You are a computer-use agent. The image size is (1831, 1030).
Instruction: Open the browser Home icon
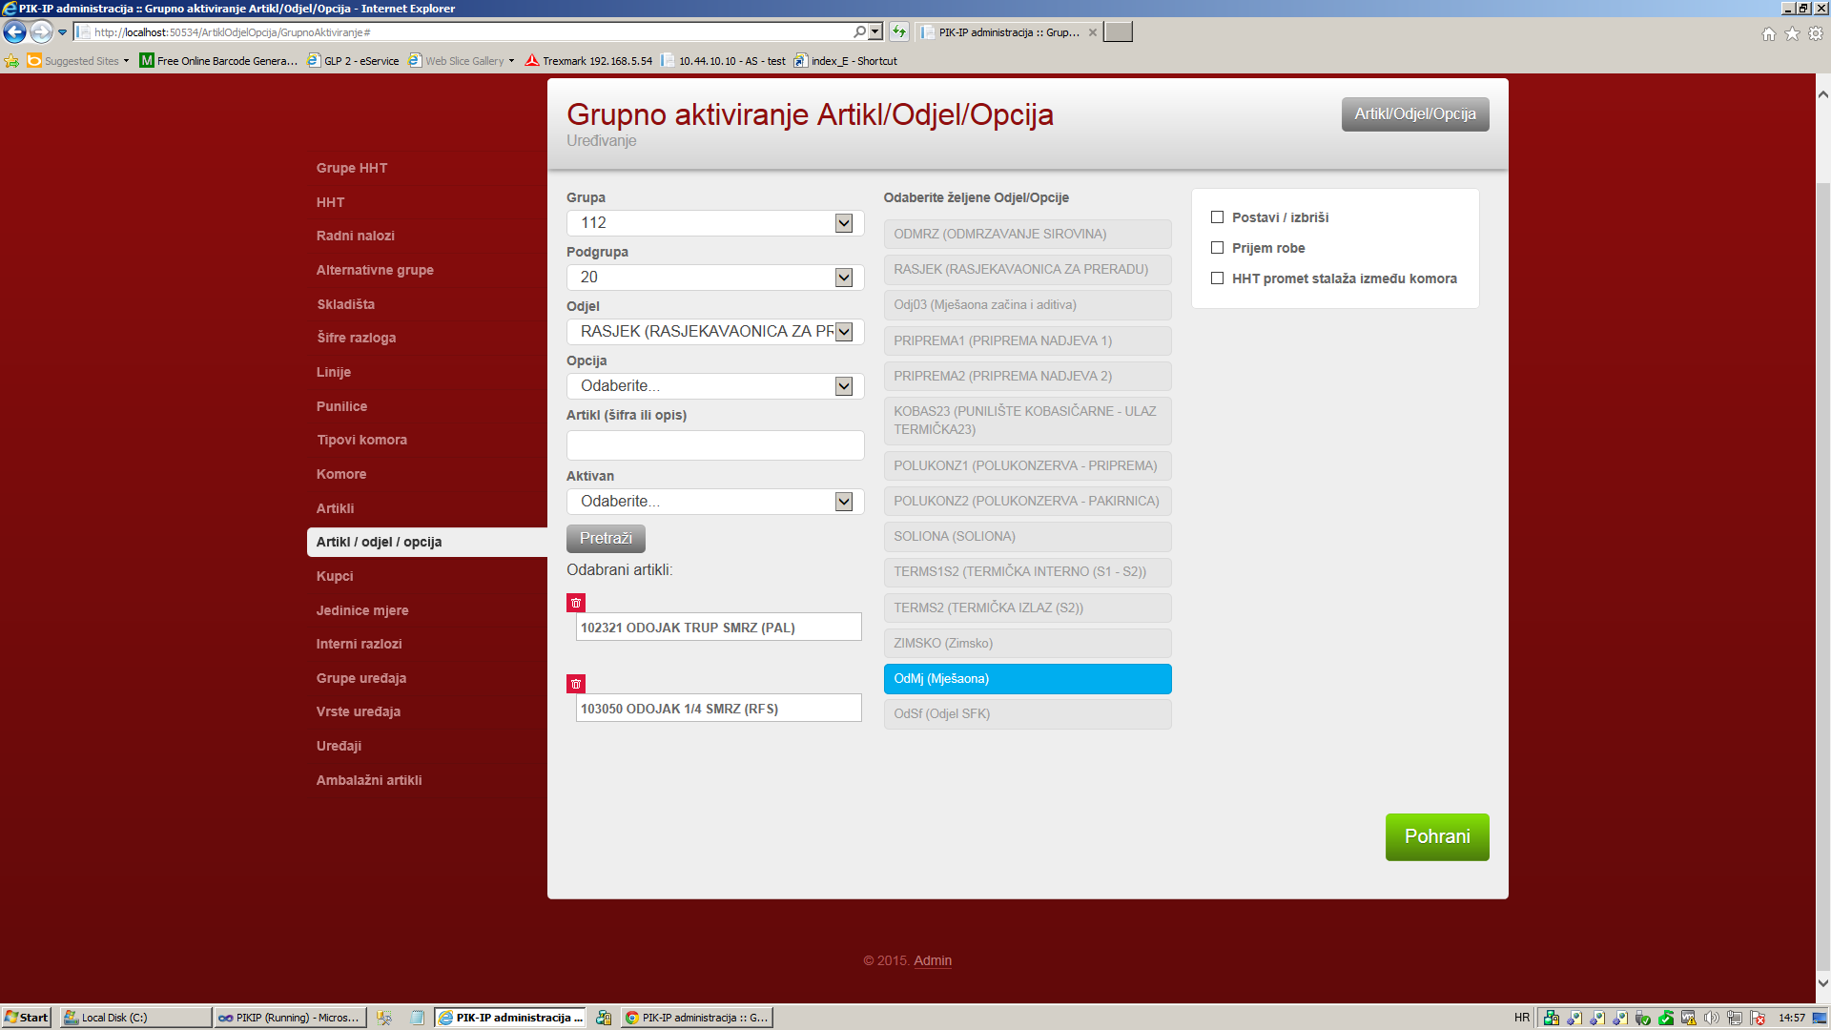pyautogui.click(x=1769, y=33)
